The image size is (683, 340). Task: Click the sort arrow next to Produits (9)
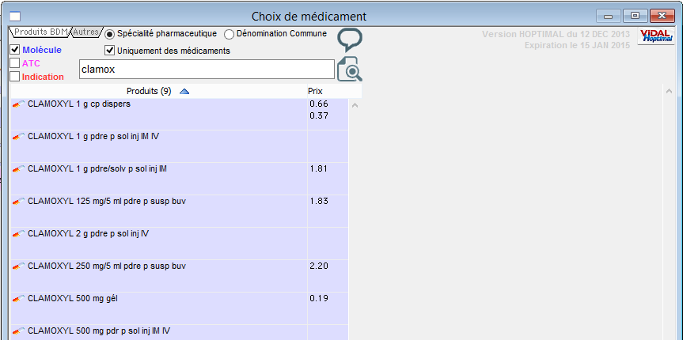click(184, 92)
